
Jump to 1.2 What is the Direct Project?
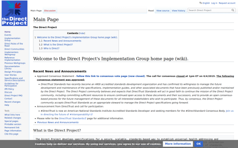coord(58,45)
